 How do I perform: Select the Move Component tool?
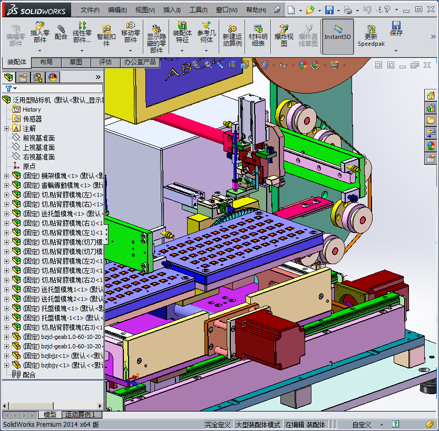point(131,32)
